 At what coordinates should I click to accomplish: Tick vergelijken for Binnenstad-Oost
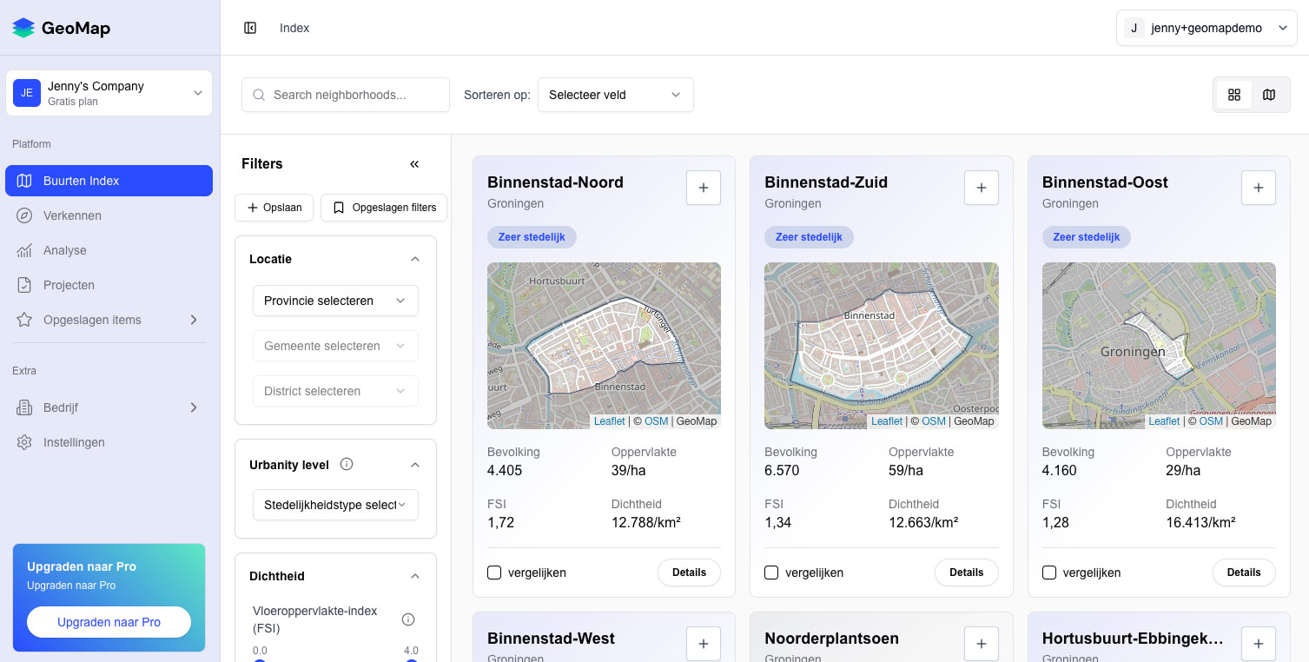click(x=1048, y=573)
